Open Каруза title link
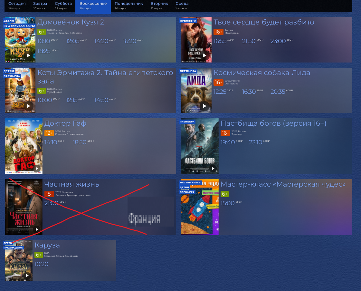This screenshot has height=291, width=361. 47,245
